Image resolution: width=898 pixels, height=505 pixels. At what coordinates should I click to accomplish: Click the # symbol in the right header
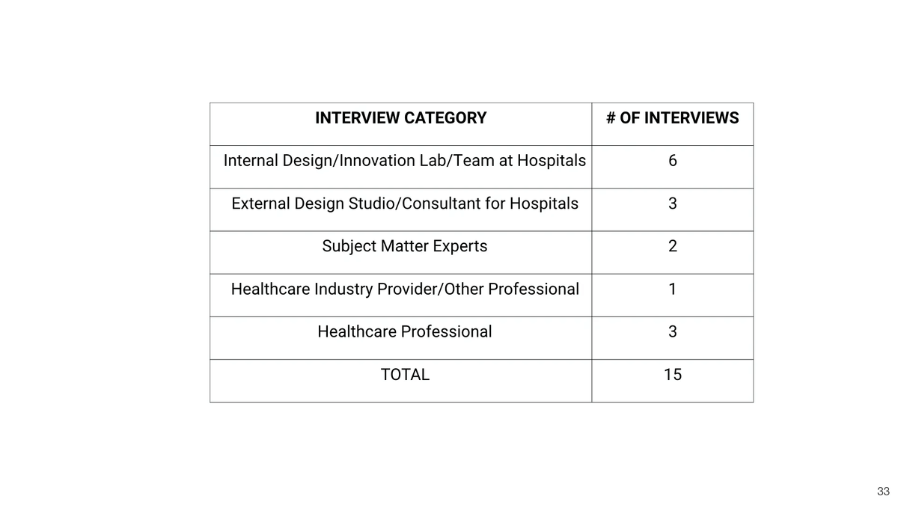pos(611,118)
